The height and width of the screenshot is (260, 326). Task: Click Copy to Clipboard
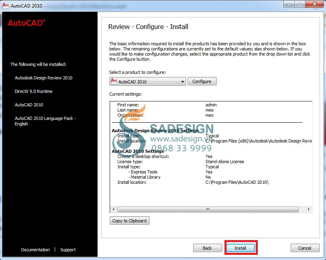(x=129, y=220)
